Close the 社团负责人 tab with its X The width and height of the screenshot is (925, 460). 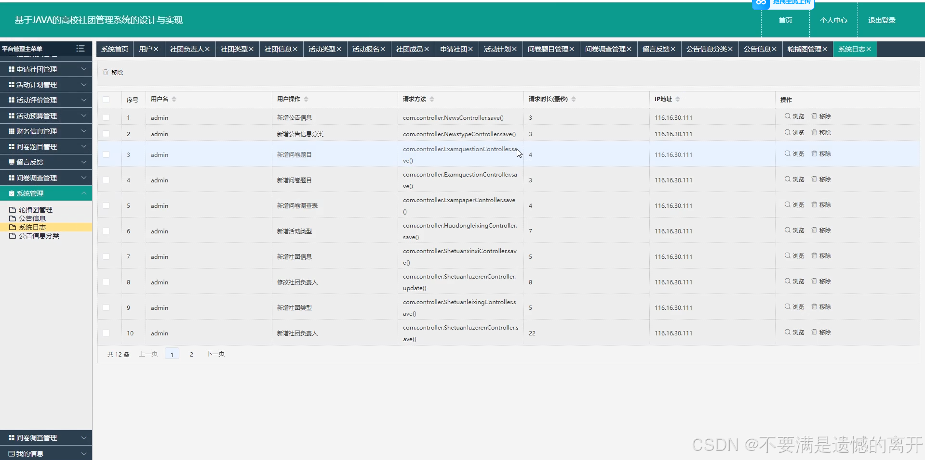coord(207,49)
